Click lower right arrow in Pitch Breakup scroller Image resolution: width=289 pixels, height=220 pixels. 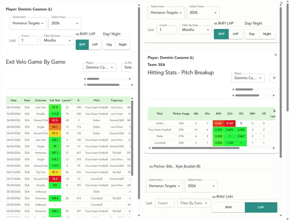pos(274,95)
